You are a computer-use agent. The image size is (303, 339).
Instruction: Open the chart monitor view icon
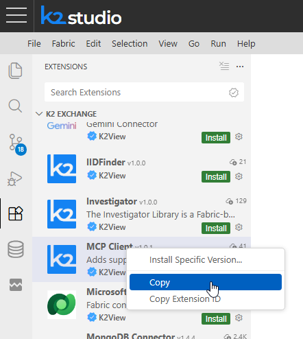point(16,285)
